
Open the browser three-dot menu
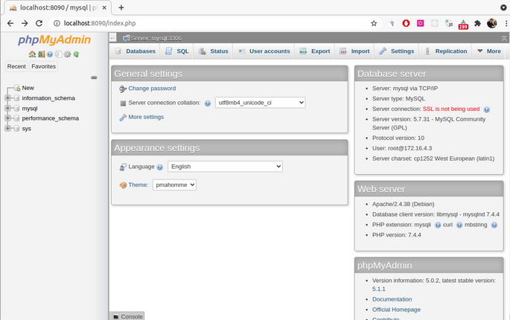point(506,23)
